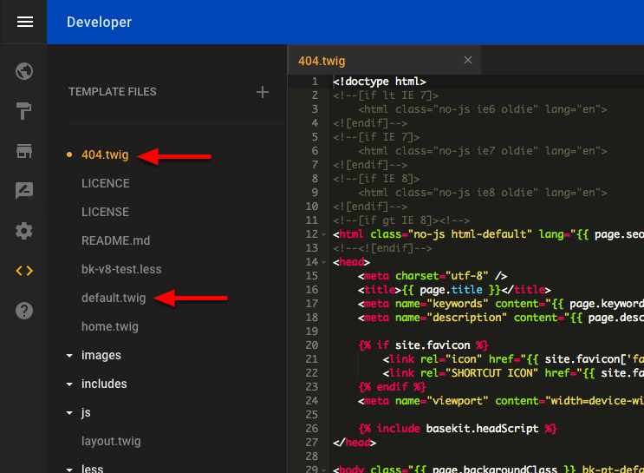Click the meta keywords line 17
Image resolution: width=644 pixels, height=473 pixels.
click(501, 304)
